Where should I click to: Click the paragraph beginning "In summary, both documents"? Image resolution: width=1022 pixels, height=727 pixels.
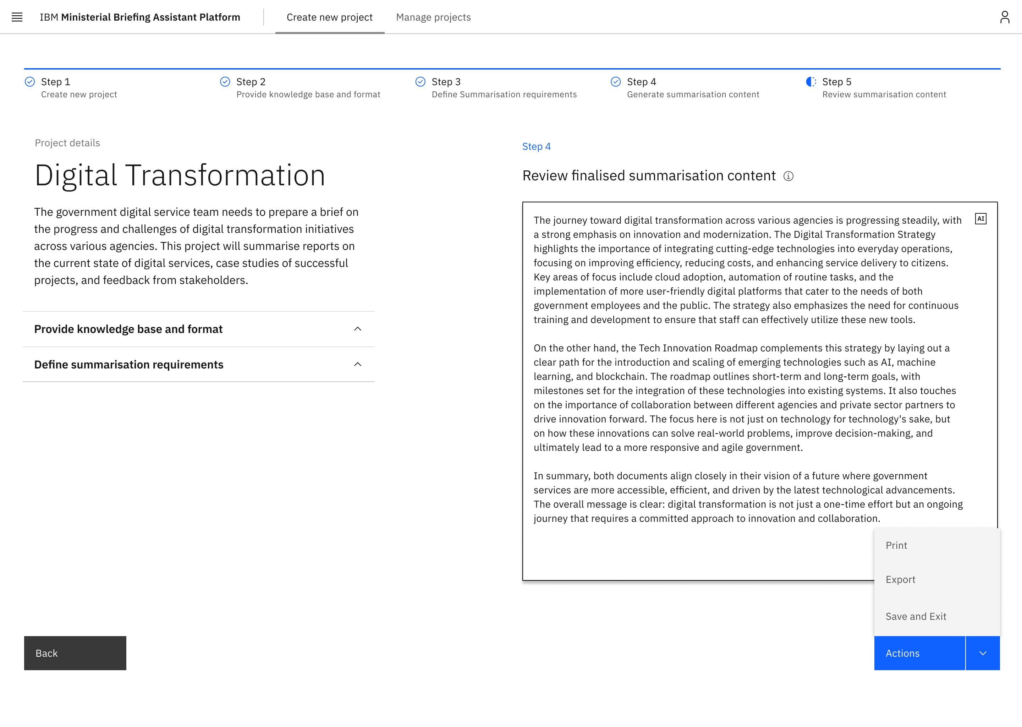tap(748, 497)
